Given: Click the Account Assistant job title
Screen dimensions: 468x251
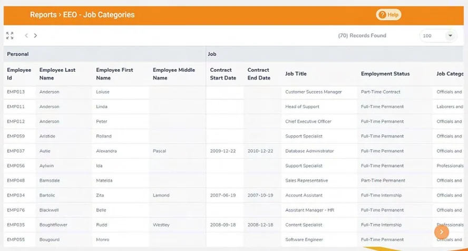Looking at the screenshot, I should pyautogui.click(x=304, y=195).
